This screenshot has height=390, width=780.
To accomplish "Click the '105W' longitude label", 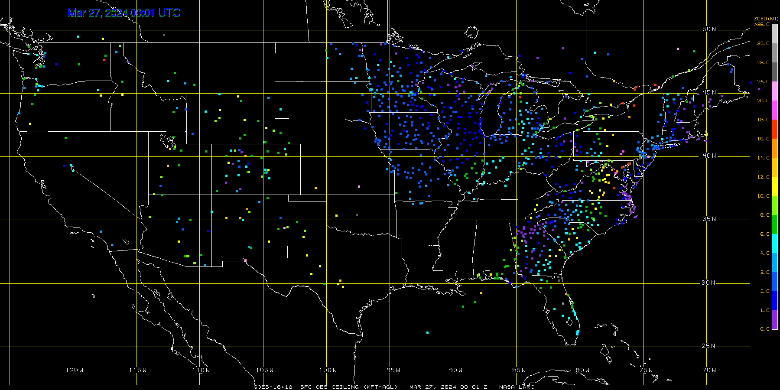I will [264, 370].
